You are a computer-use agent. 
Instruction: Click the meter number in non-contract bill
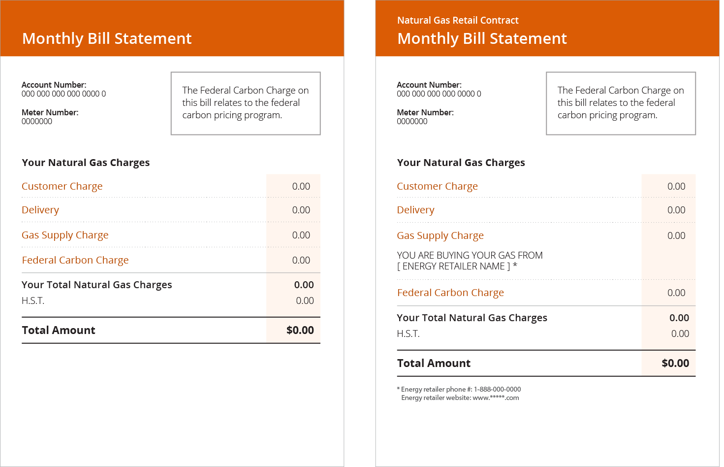pyautogui.click(x=37, y=121)
